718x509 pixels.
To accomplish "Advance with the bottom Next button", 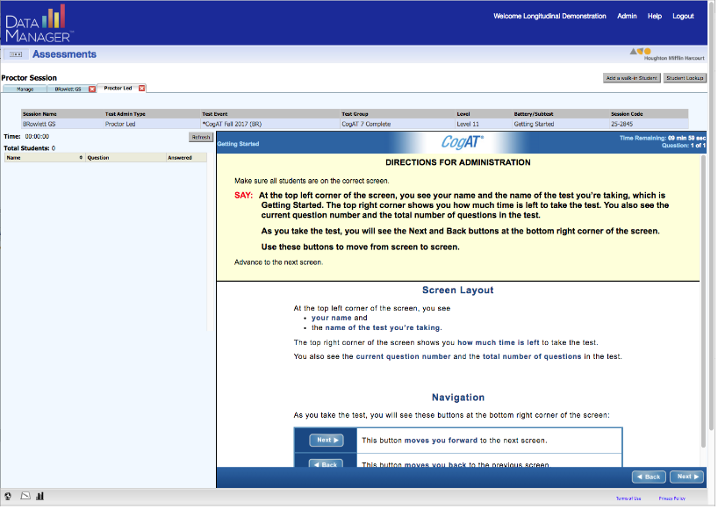I will (x=688, y=478).
